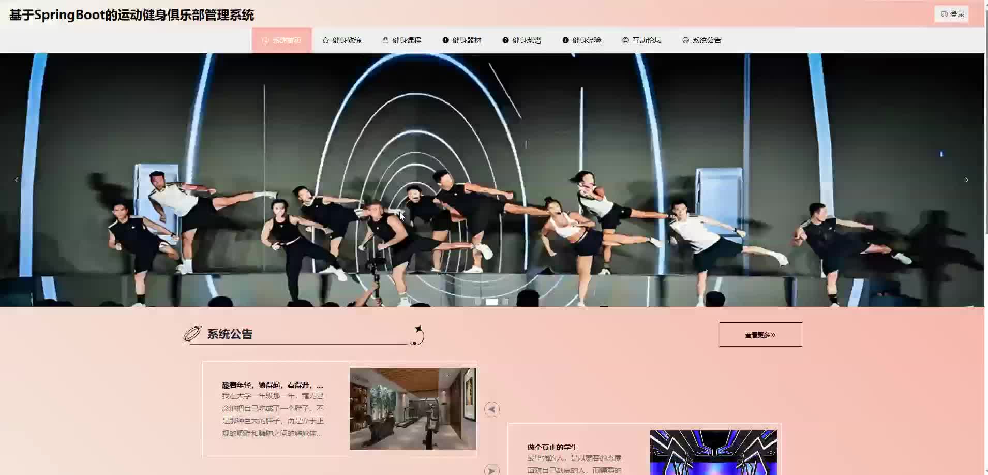Open the announcement titled 趁着年轻，输得起，看得开
This screenshot has height=475, width=988.
pyautogui.click(x=273, y=385)
